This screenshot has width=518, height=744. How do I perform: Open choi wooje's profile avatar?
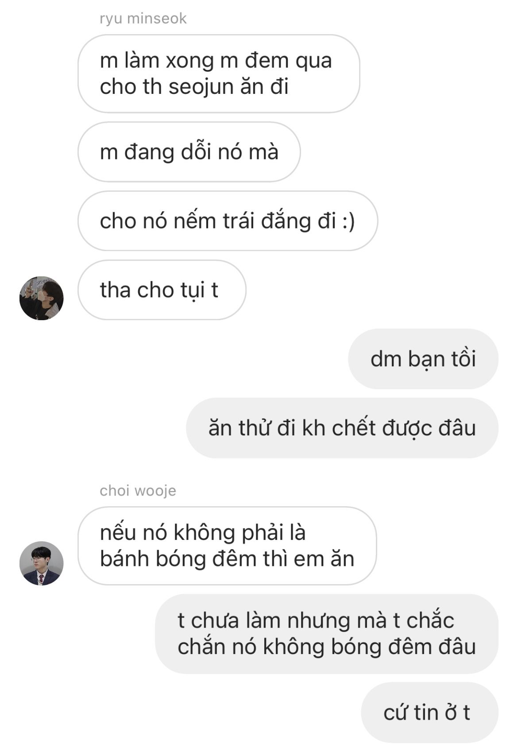(x=41, y=563)
